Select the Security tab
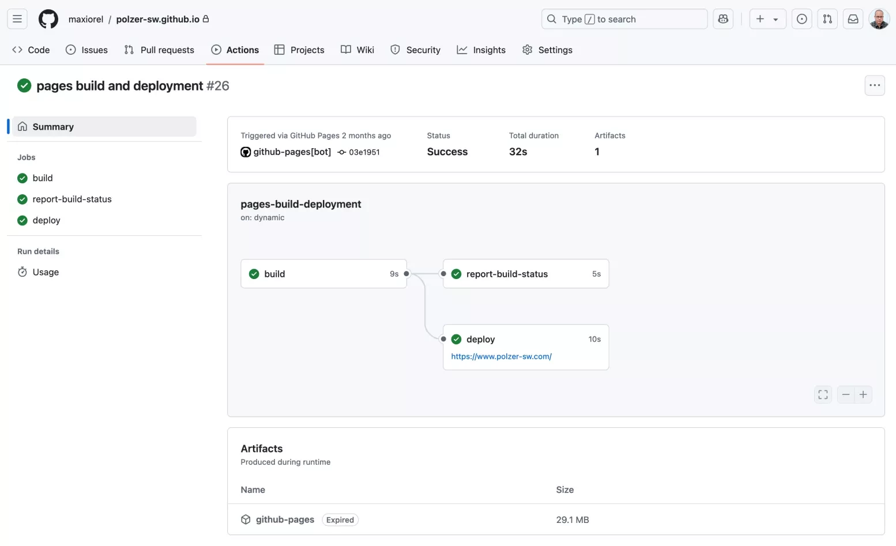The width and height of the screenshot is (896, 546). coord(415,50)
